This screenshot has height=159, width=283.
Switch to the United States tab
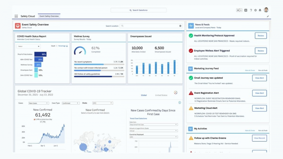point(161,95)
